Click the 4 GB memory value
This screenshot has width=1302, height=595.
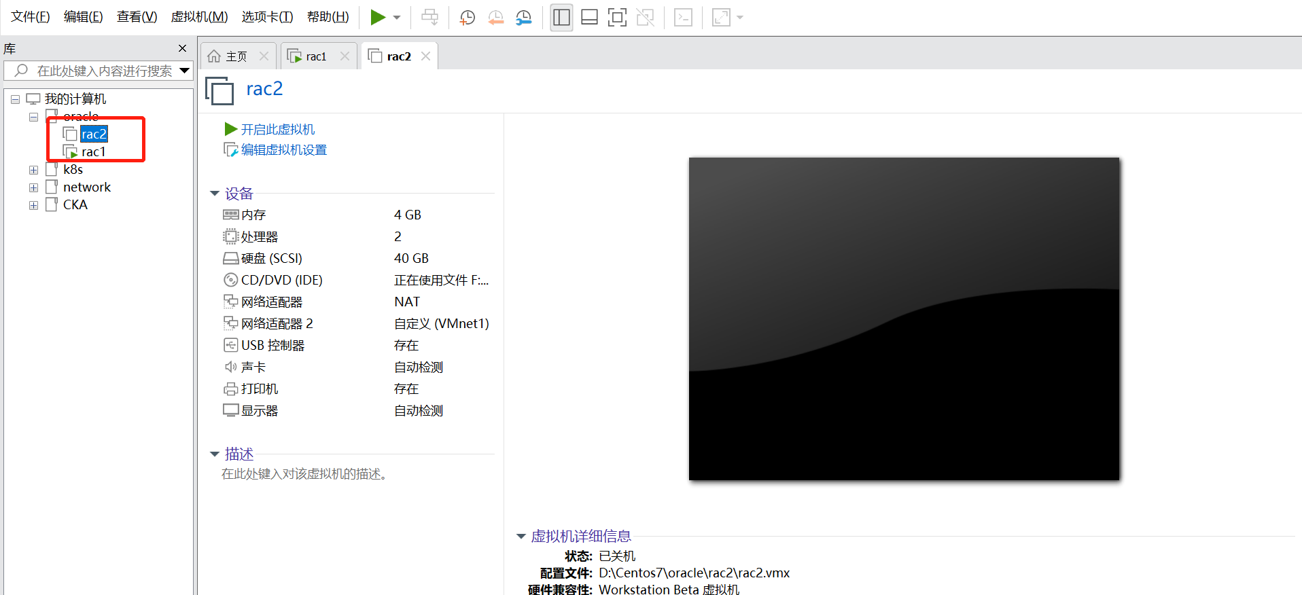408,215
